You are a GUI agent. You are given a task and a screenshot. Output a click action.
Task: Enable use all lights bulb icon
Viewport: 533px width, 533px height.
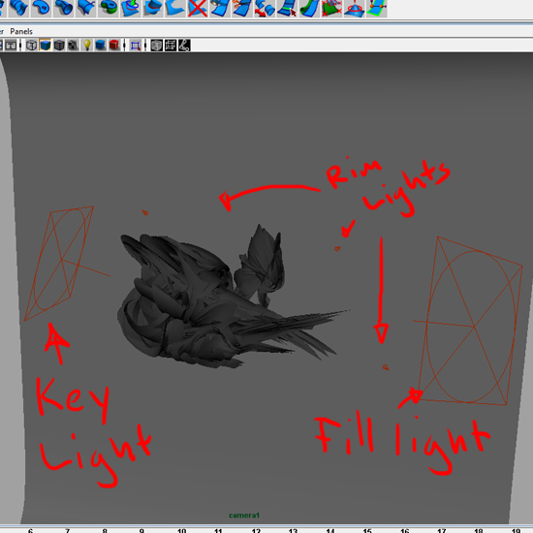(x=86, y=46)
